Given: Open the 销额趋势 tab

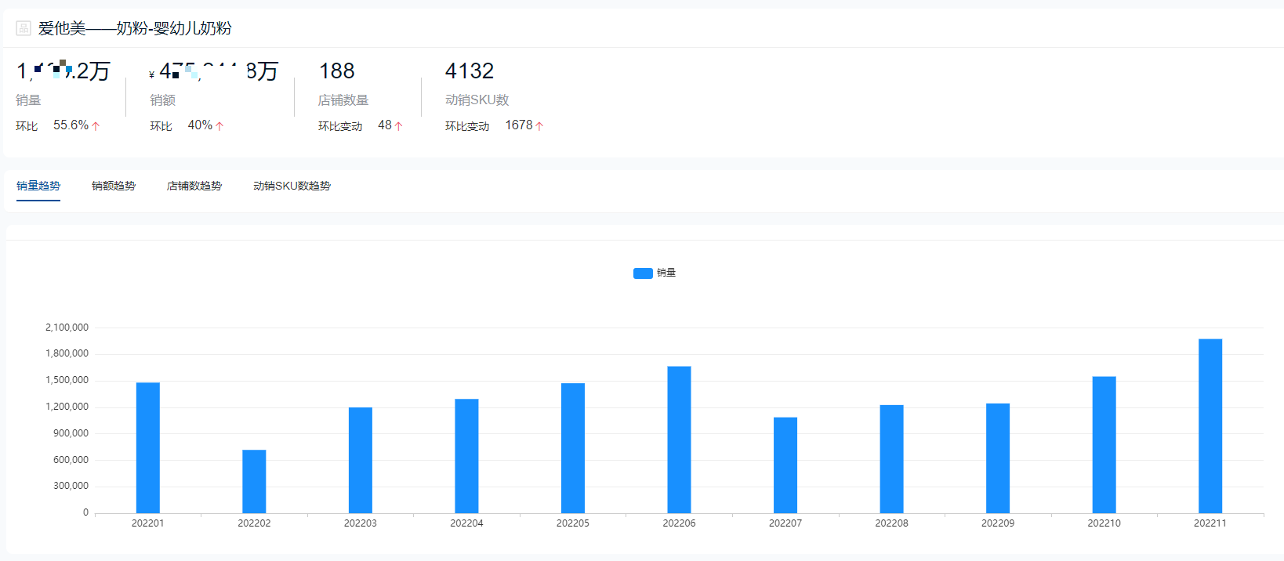Looking at the screenshot, I should pyautogui.click(x=114, y=186).
